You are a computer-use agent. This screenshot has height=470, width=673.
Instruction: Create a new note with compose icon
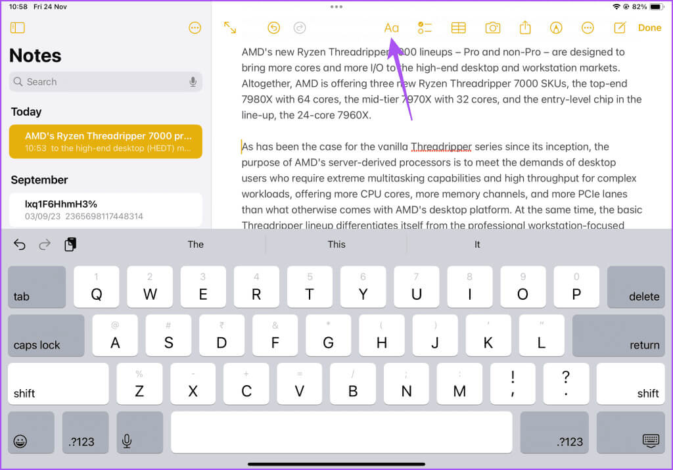pos(620,28)
